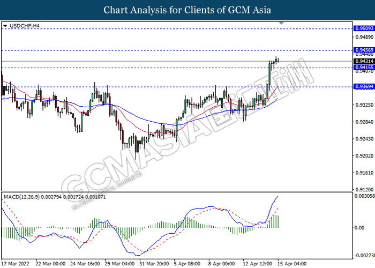Select the 0.94890 axis price value
The width and height of the screenshot is (375, 268).
(x=364, y=37)
